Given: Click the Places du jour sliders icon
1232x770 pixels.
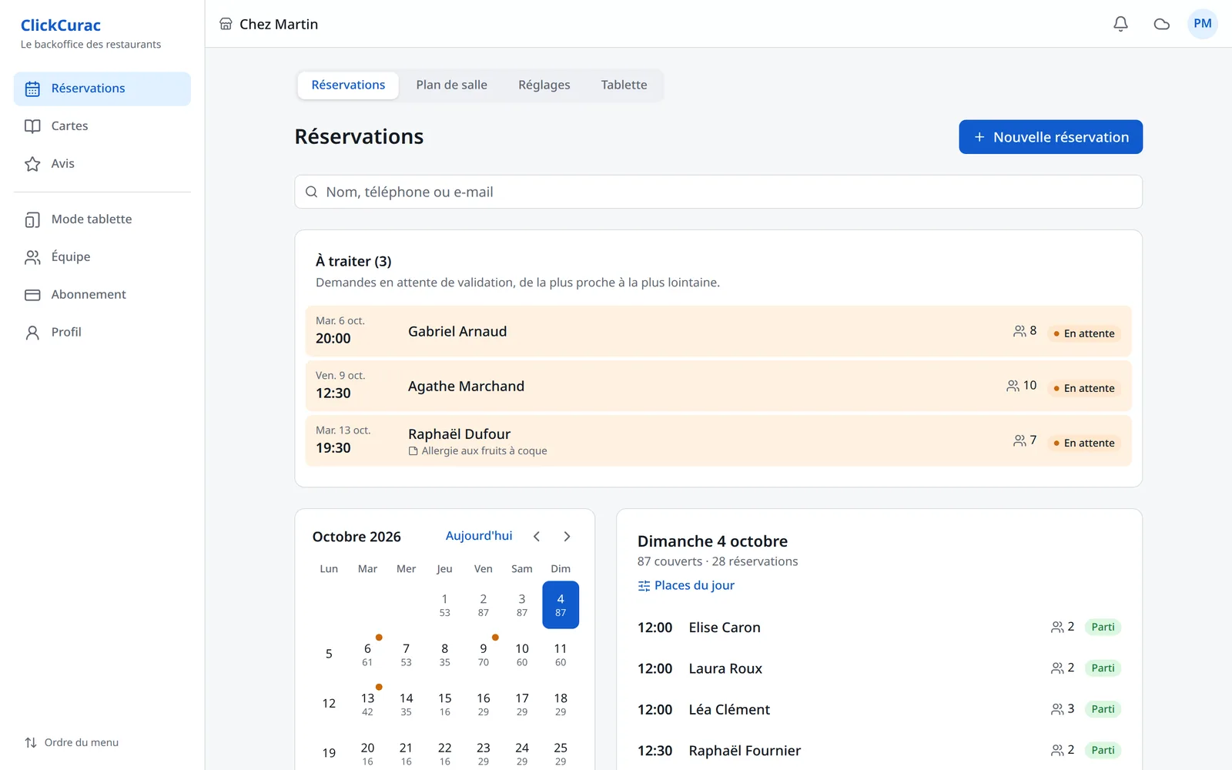Looking at the screenshot, I should coord(644,586).
